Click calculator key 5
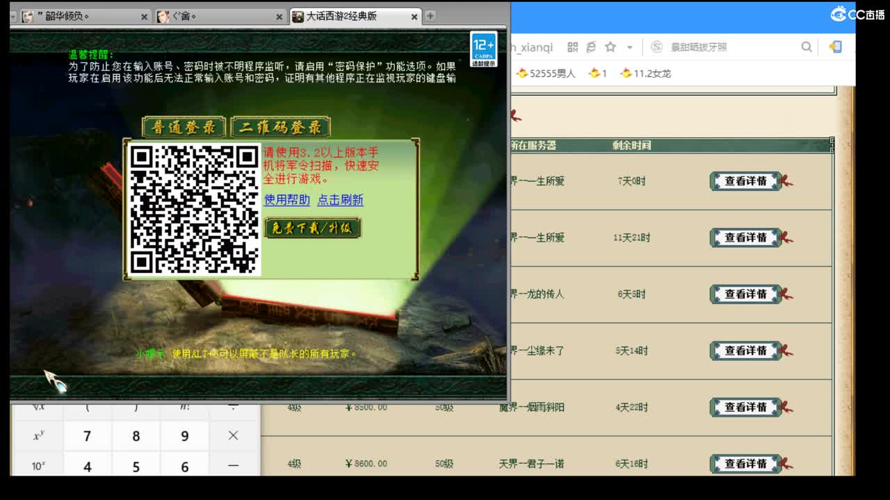 (x=136, y=467)
